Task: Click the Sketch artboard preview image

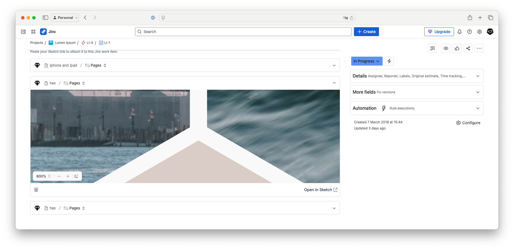Action: tap(185, 136)
